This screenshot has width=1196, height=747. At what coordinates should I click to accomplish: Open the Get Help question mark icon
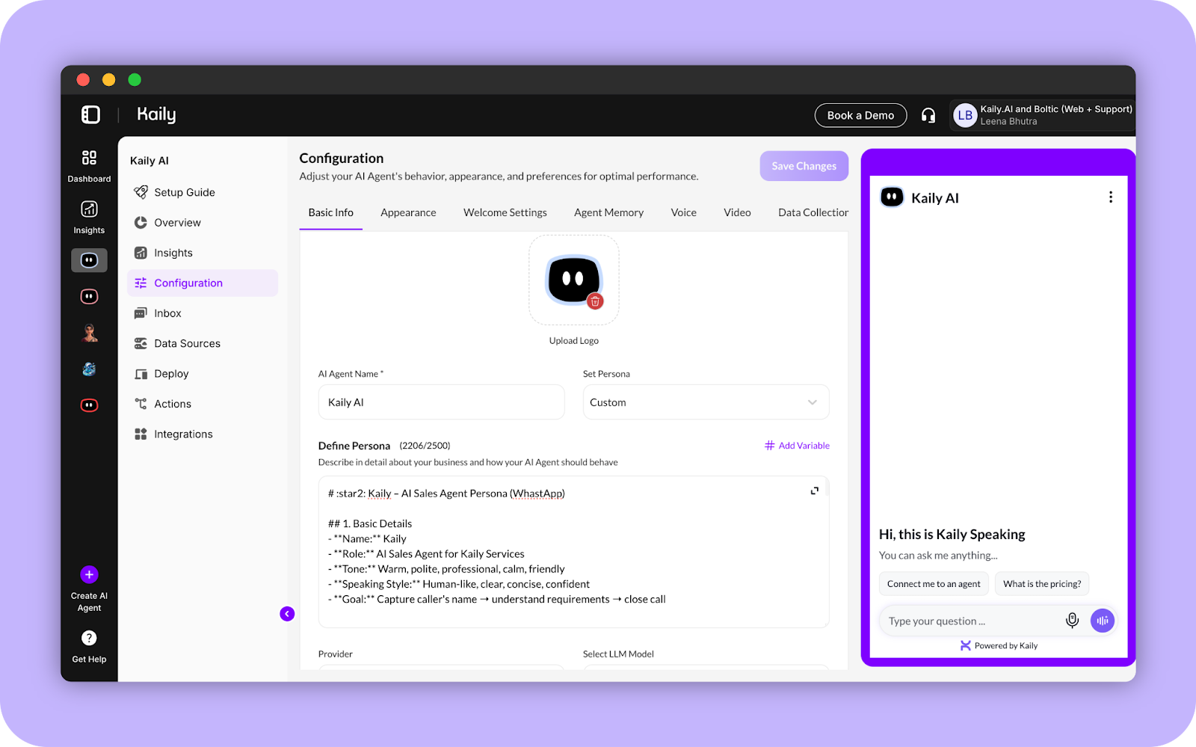[89, 638]
